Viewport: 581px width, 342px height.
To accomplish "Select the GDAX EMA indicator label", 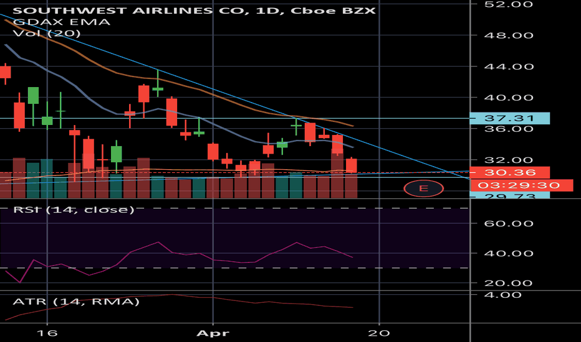I will (x=62, y=22).
